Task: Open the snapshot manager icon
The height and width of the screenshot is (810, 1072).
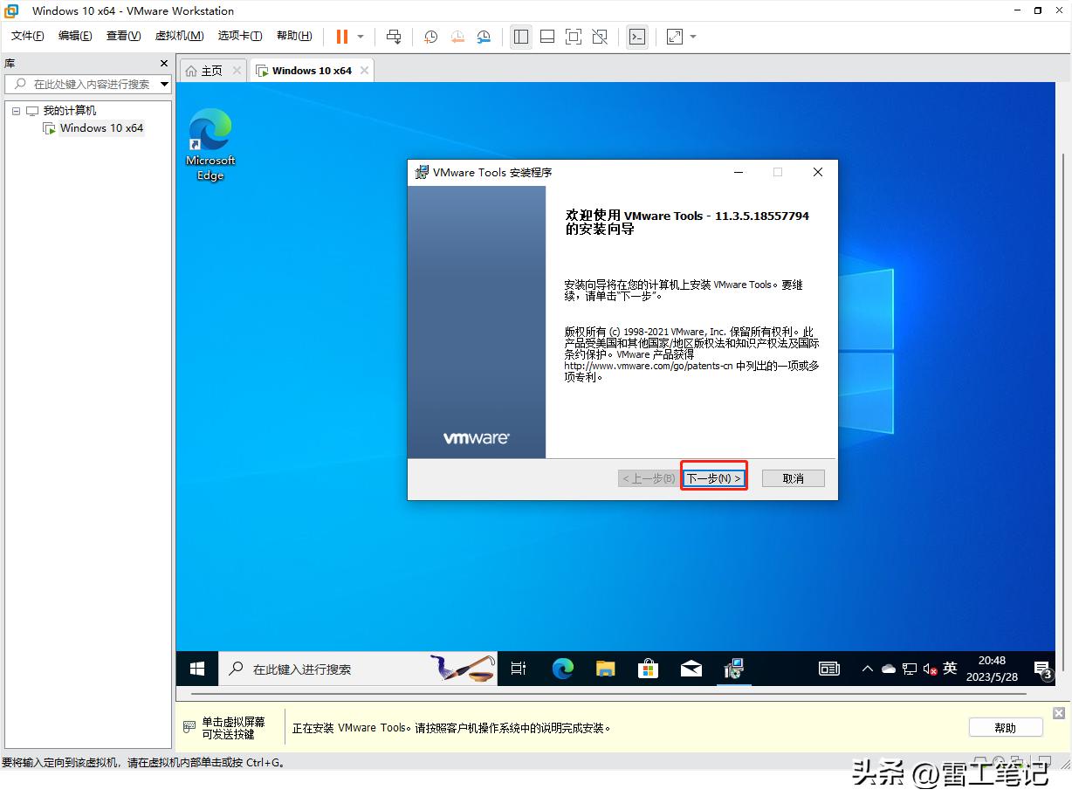Action: 484,37
